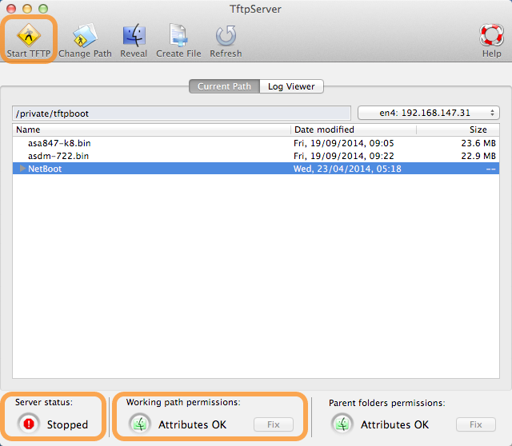Open Help lifebuoy icon
The height and width of the screenshot is (446, 512).
pos(491,35)
